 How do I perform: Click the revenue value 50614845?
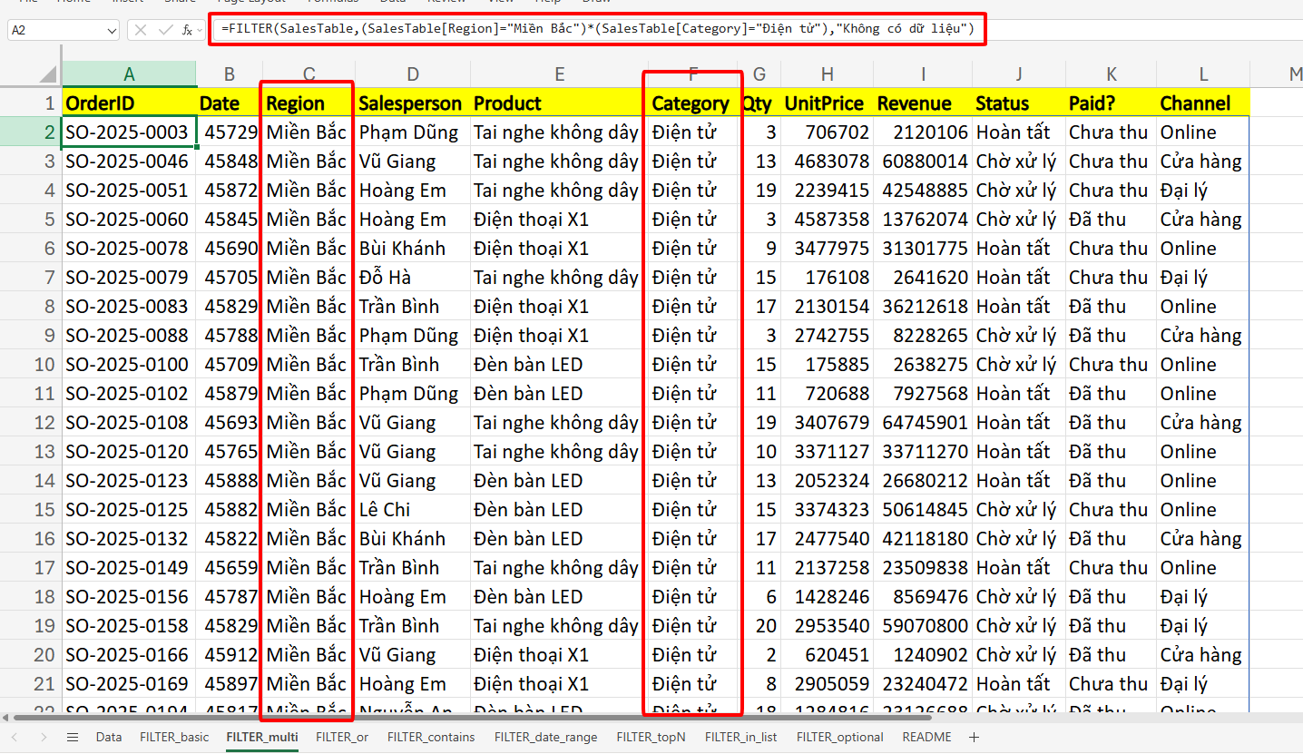pyautogui.click(x=923, y=510)
